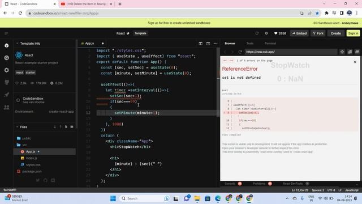Viewport: 362px width, 204px height.
Task: Click the rightmost preview toolbar icon
Action: [357, 52]
